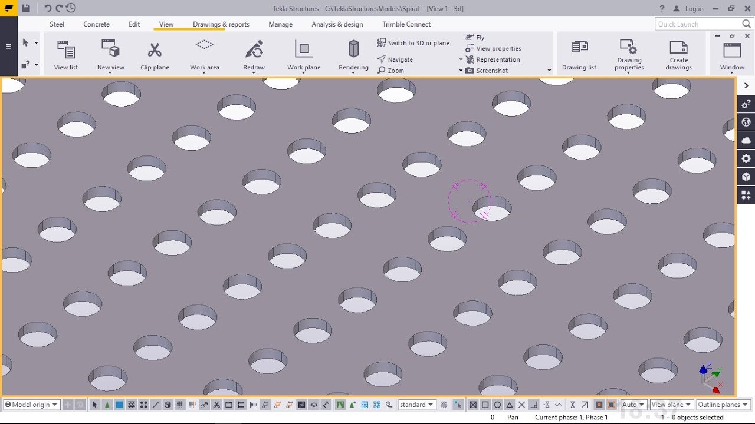Image resolution: width=755 pixels, height=424 pixels.
Task: Toggle the blue square selection switch
Action: [119, 405]
